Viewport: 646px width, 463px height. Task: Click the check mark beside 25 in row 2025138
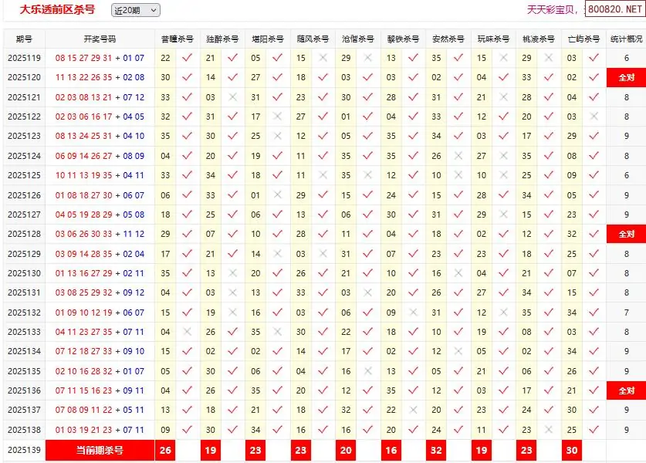point(594,430)
